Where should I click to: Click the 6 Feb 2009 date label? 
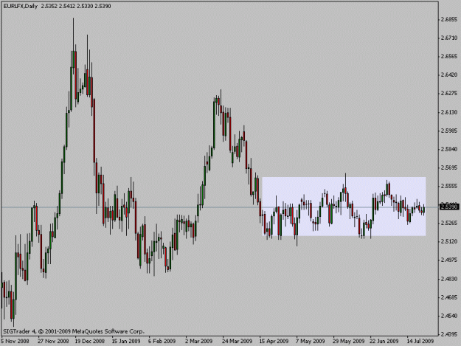tap(162, 341)
